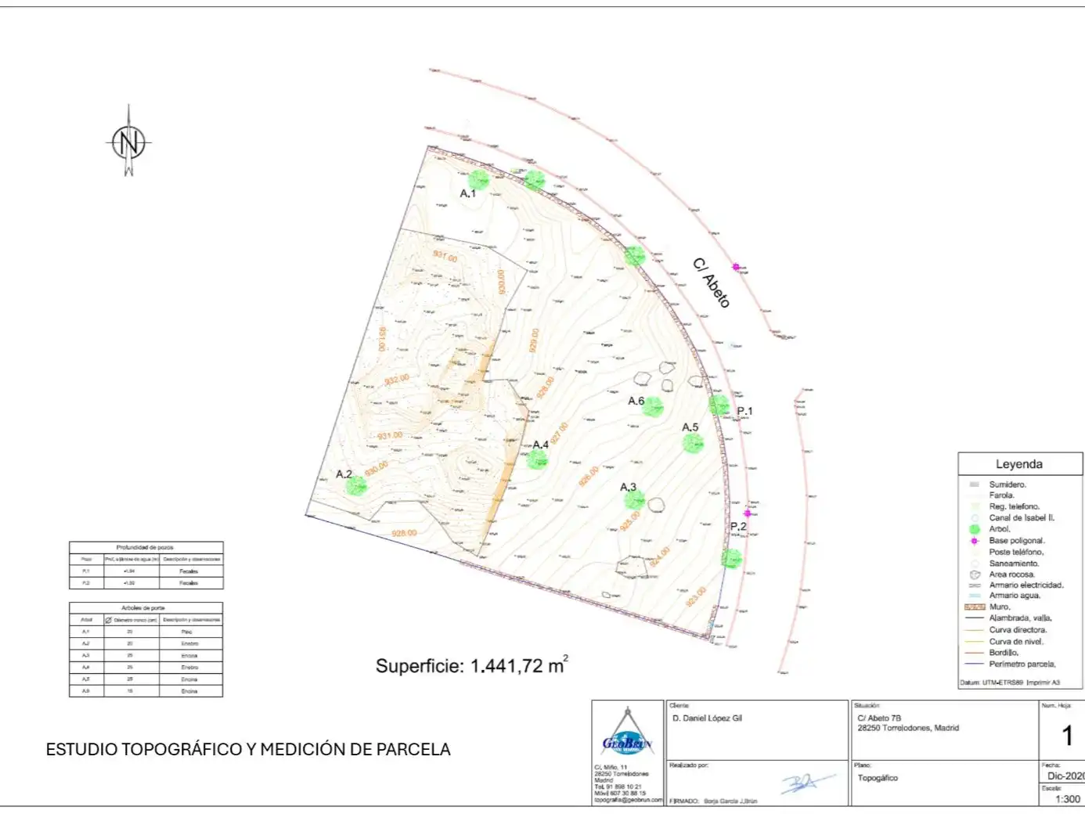Click the 'Leyenda' heading
This screenshot has width=1085, height=814.
pos(1018,464)
